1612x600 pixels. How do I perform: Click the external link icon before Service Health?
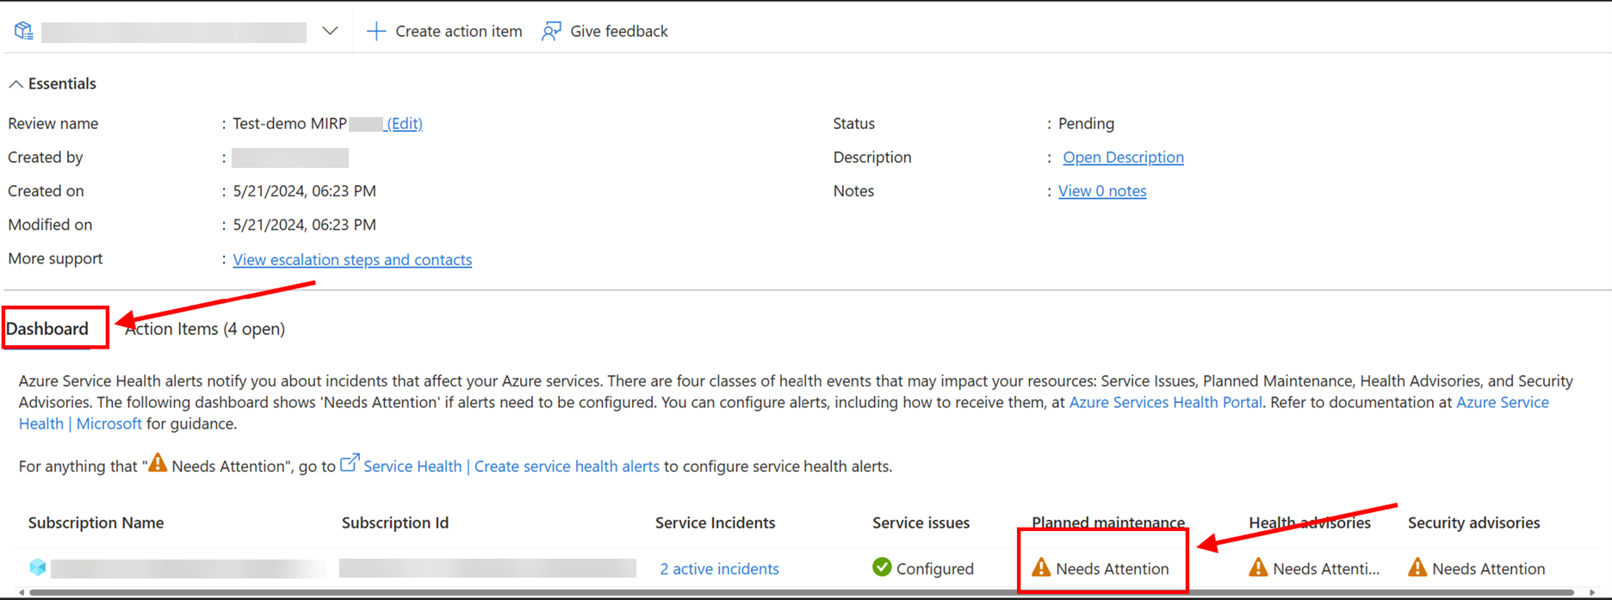pyautogui.click(x=350, y=463)
